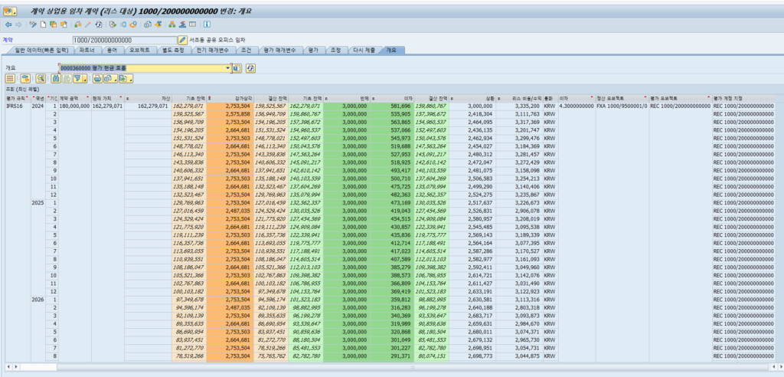Switch to 파트너 tab
The image size is (784, 377).
(x=87, y=50)
